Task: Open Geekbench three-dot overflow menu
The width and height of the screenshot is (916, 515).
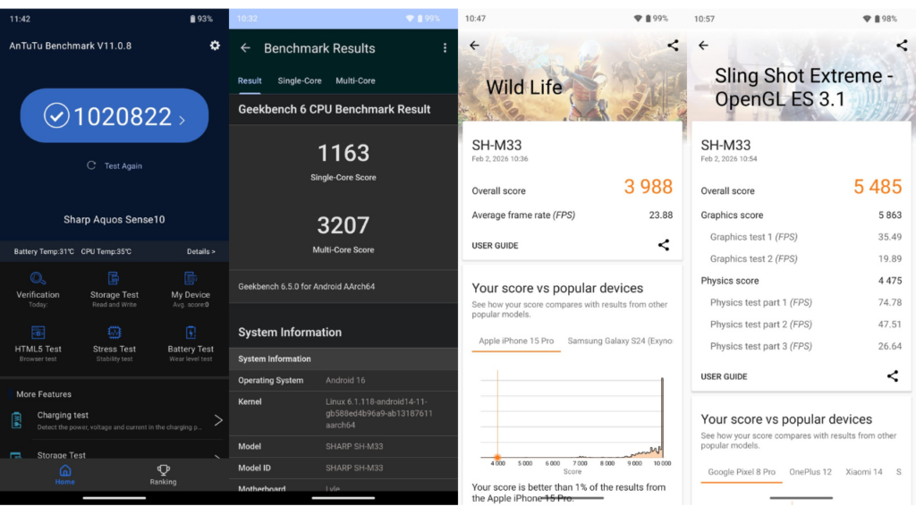Action: point(445,48)
